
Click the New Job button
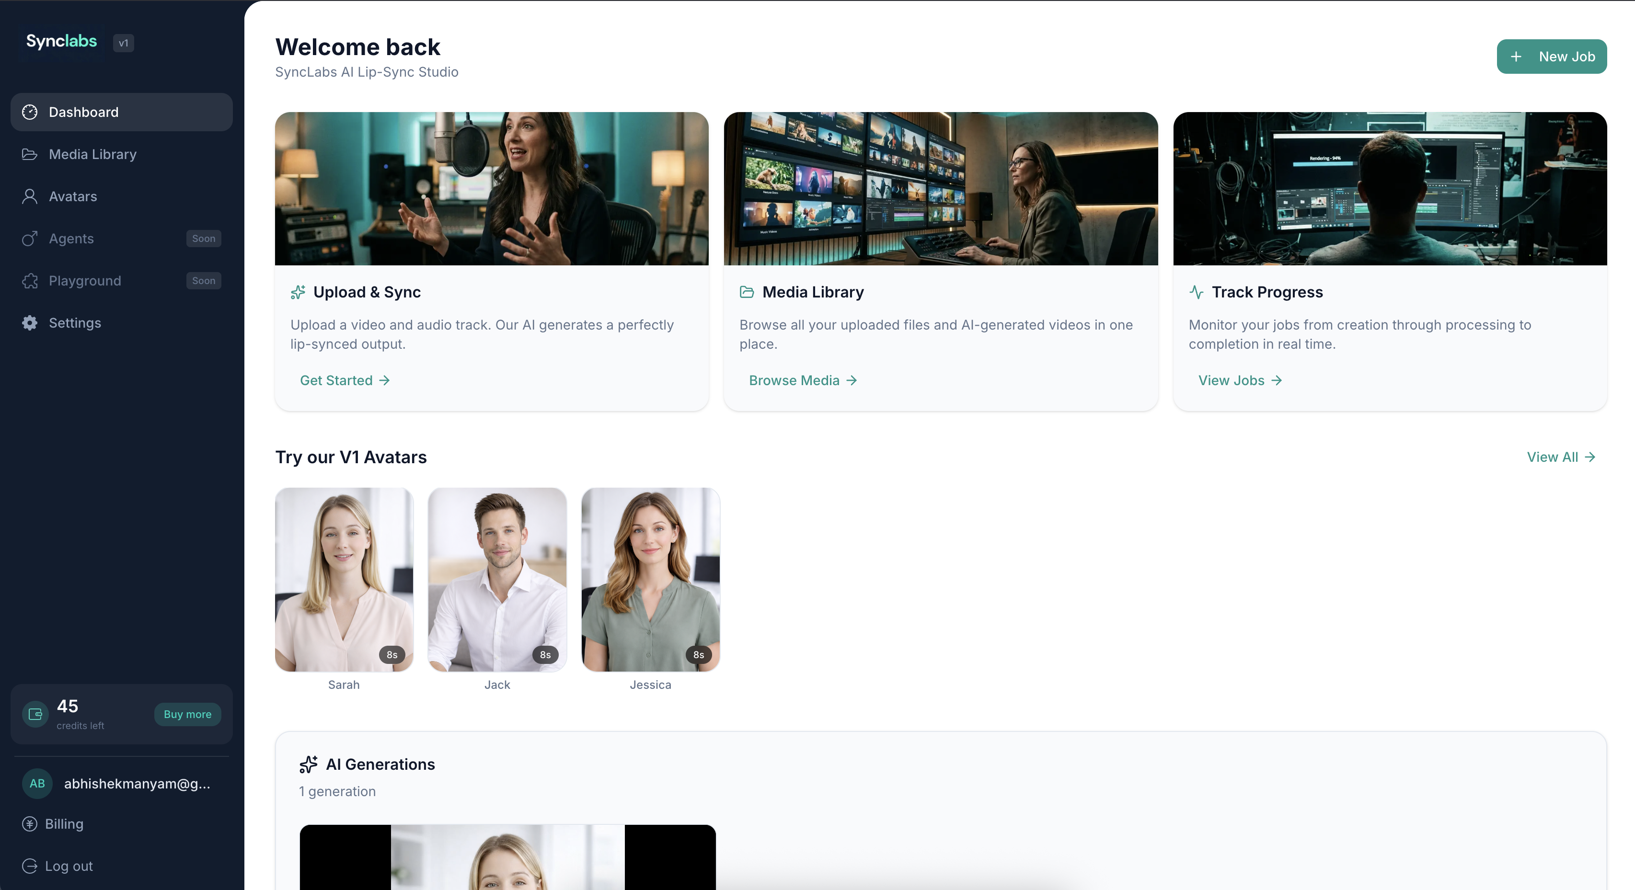(1552, 57)
